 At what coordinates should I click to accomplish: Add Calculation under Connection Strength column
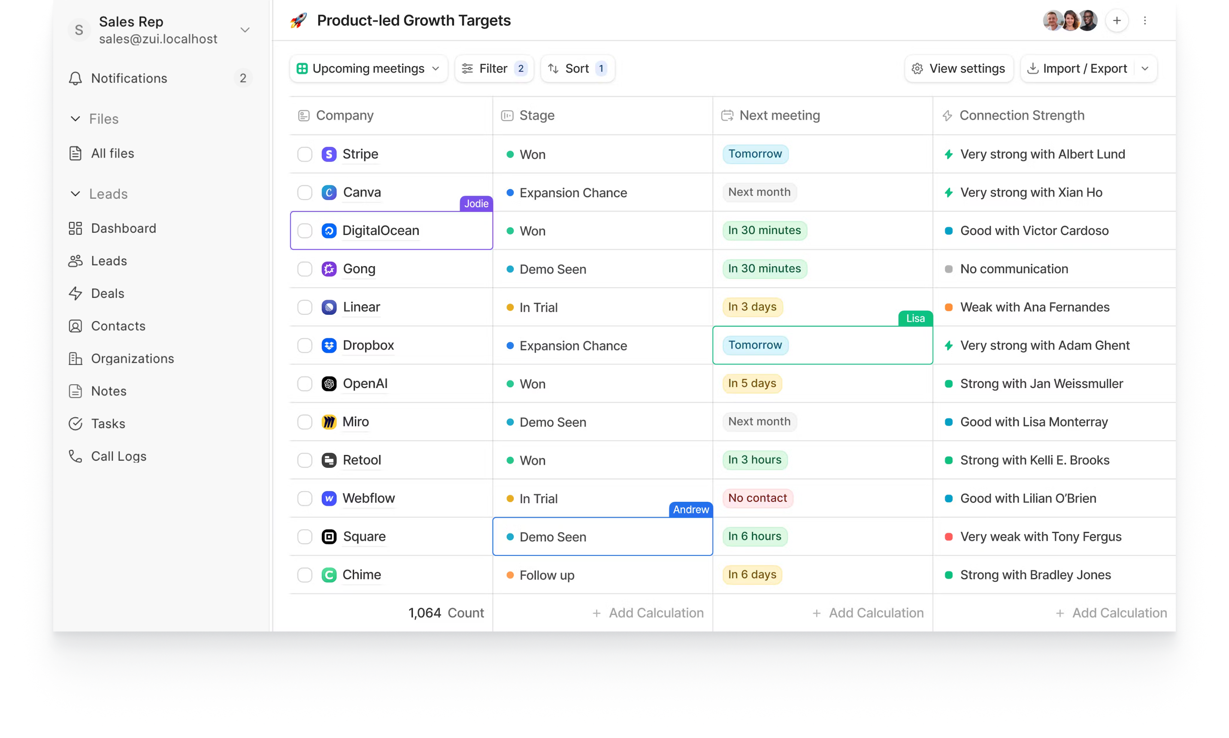(x=1111, y=613)
